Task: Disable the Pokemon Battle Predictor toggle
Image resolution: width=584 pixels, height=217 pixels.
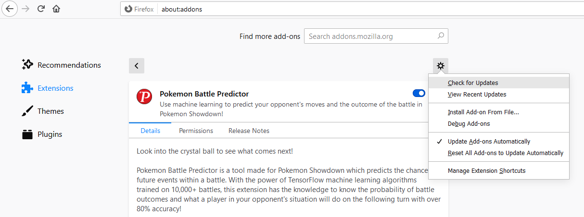Action: pyautogui.click(x=419, y=93)
